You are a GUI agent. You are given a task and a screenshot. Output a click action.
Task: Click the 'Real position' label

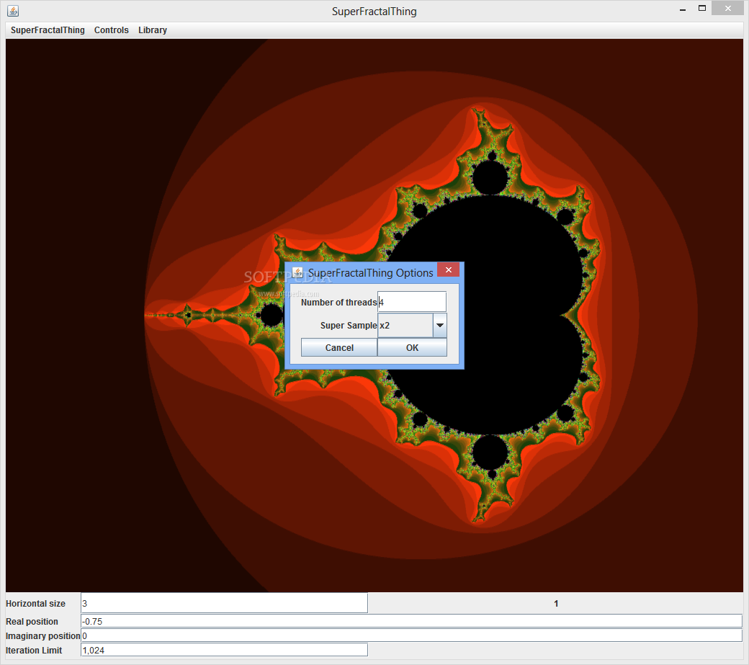pos(32,621)
